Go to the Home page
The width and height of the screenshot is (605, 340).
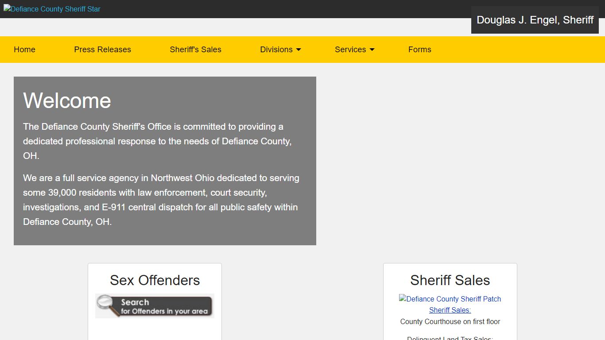[x=24, y=50]
